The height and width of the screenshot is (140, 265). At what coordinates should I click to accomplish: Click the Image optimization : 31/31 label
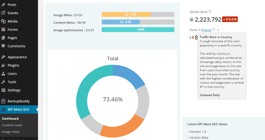(x=74, y=30)
